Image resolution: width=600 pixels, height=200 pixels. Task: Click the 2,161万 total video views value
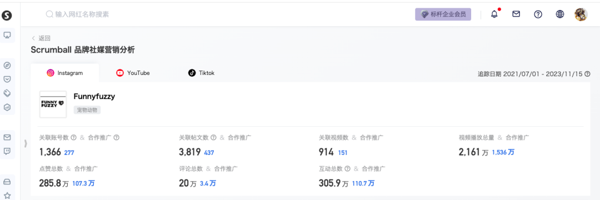tap(473, 152)
